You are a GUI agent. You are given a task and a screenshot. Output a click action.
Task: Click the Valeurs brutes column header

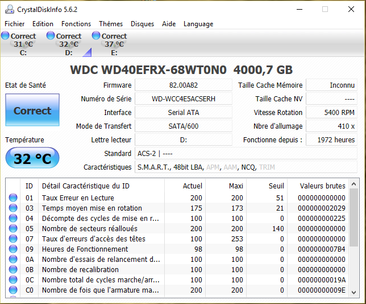pos(318,186)
